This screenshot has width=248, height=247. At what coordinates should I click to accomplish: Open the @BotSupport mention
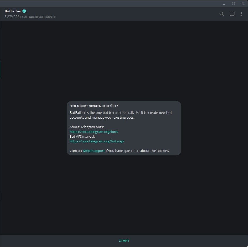pos(94,151)
